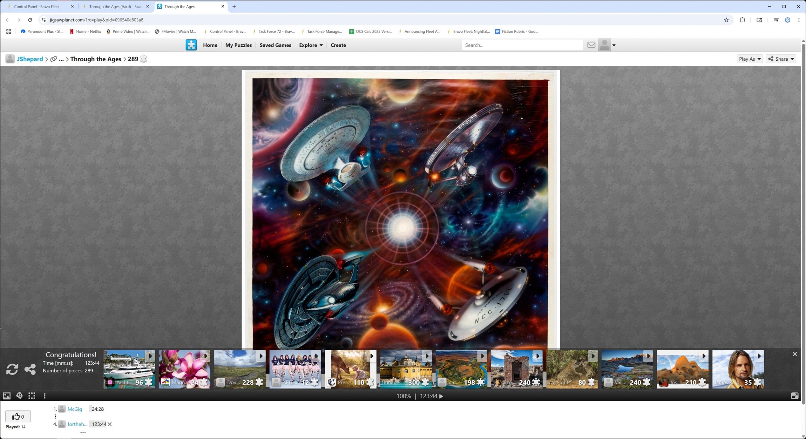Click the browser address bar URL
This screenshot has width=806, height=439.
click(96, 20)
